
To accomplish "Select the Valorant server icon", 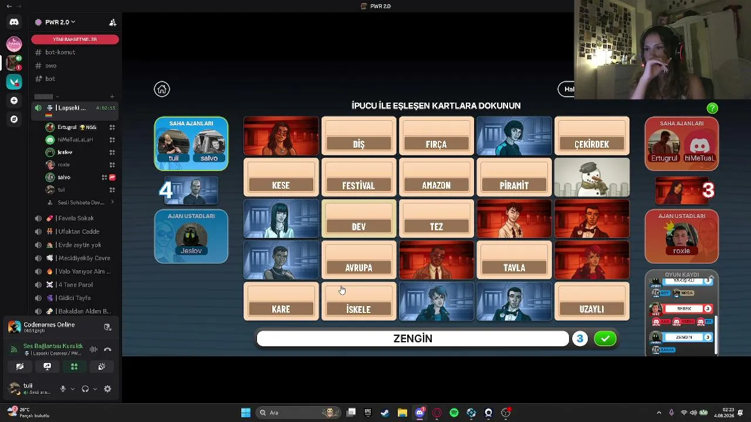I will click(14, 81).
